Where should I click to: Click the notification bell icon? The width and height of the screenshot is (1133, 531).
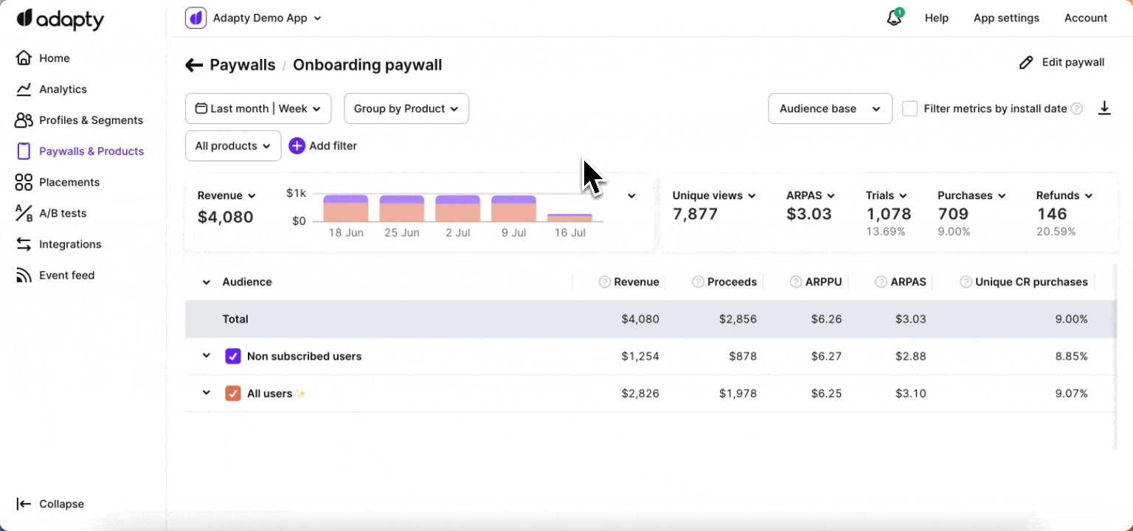[x=894, y=18]
